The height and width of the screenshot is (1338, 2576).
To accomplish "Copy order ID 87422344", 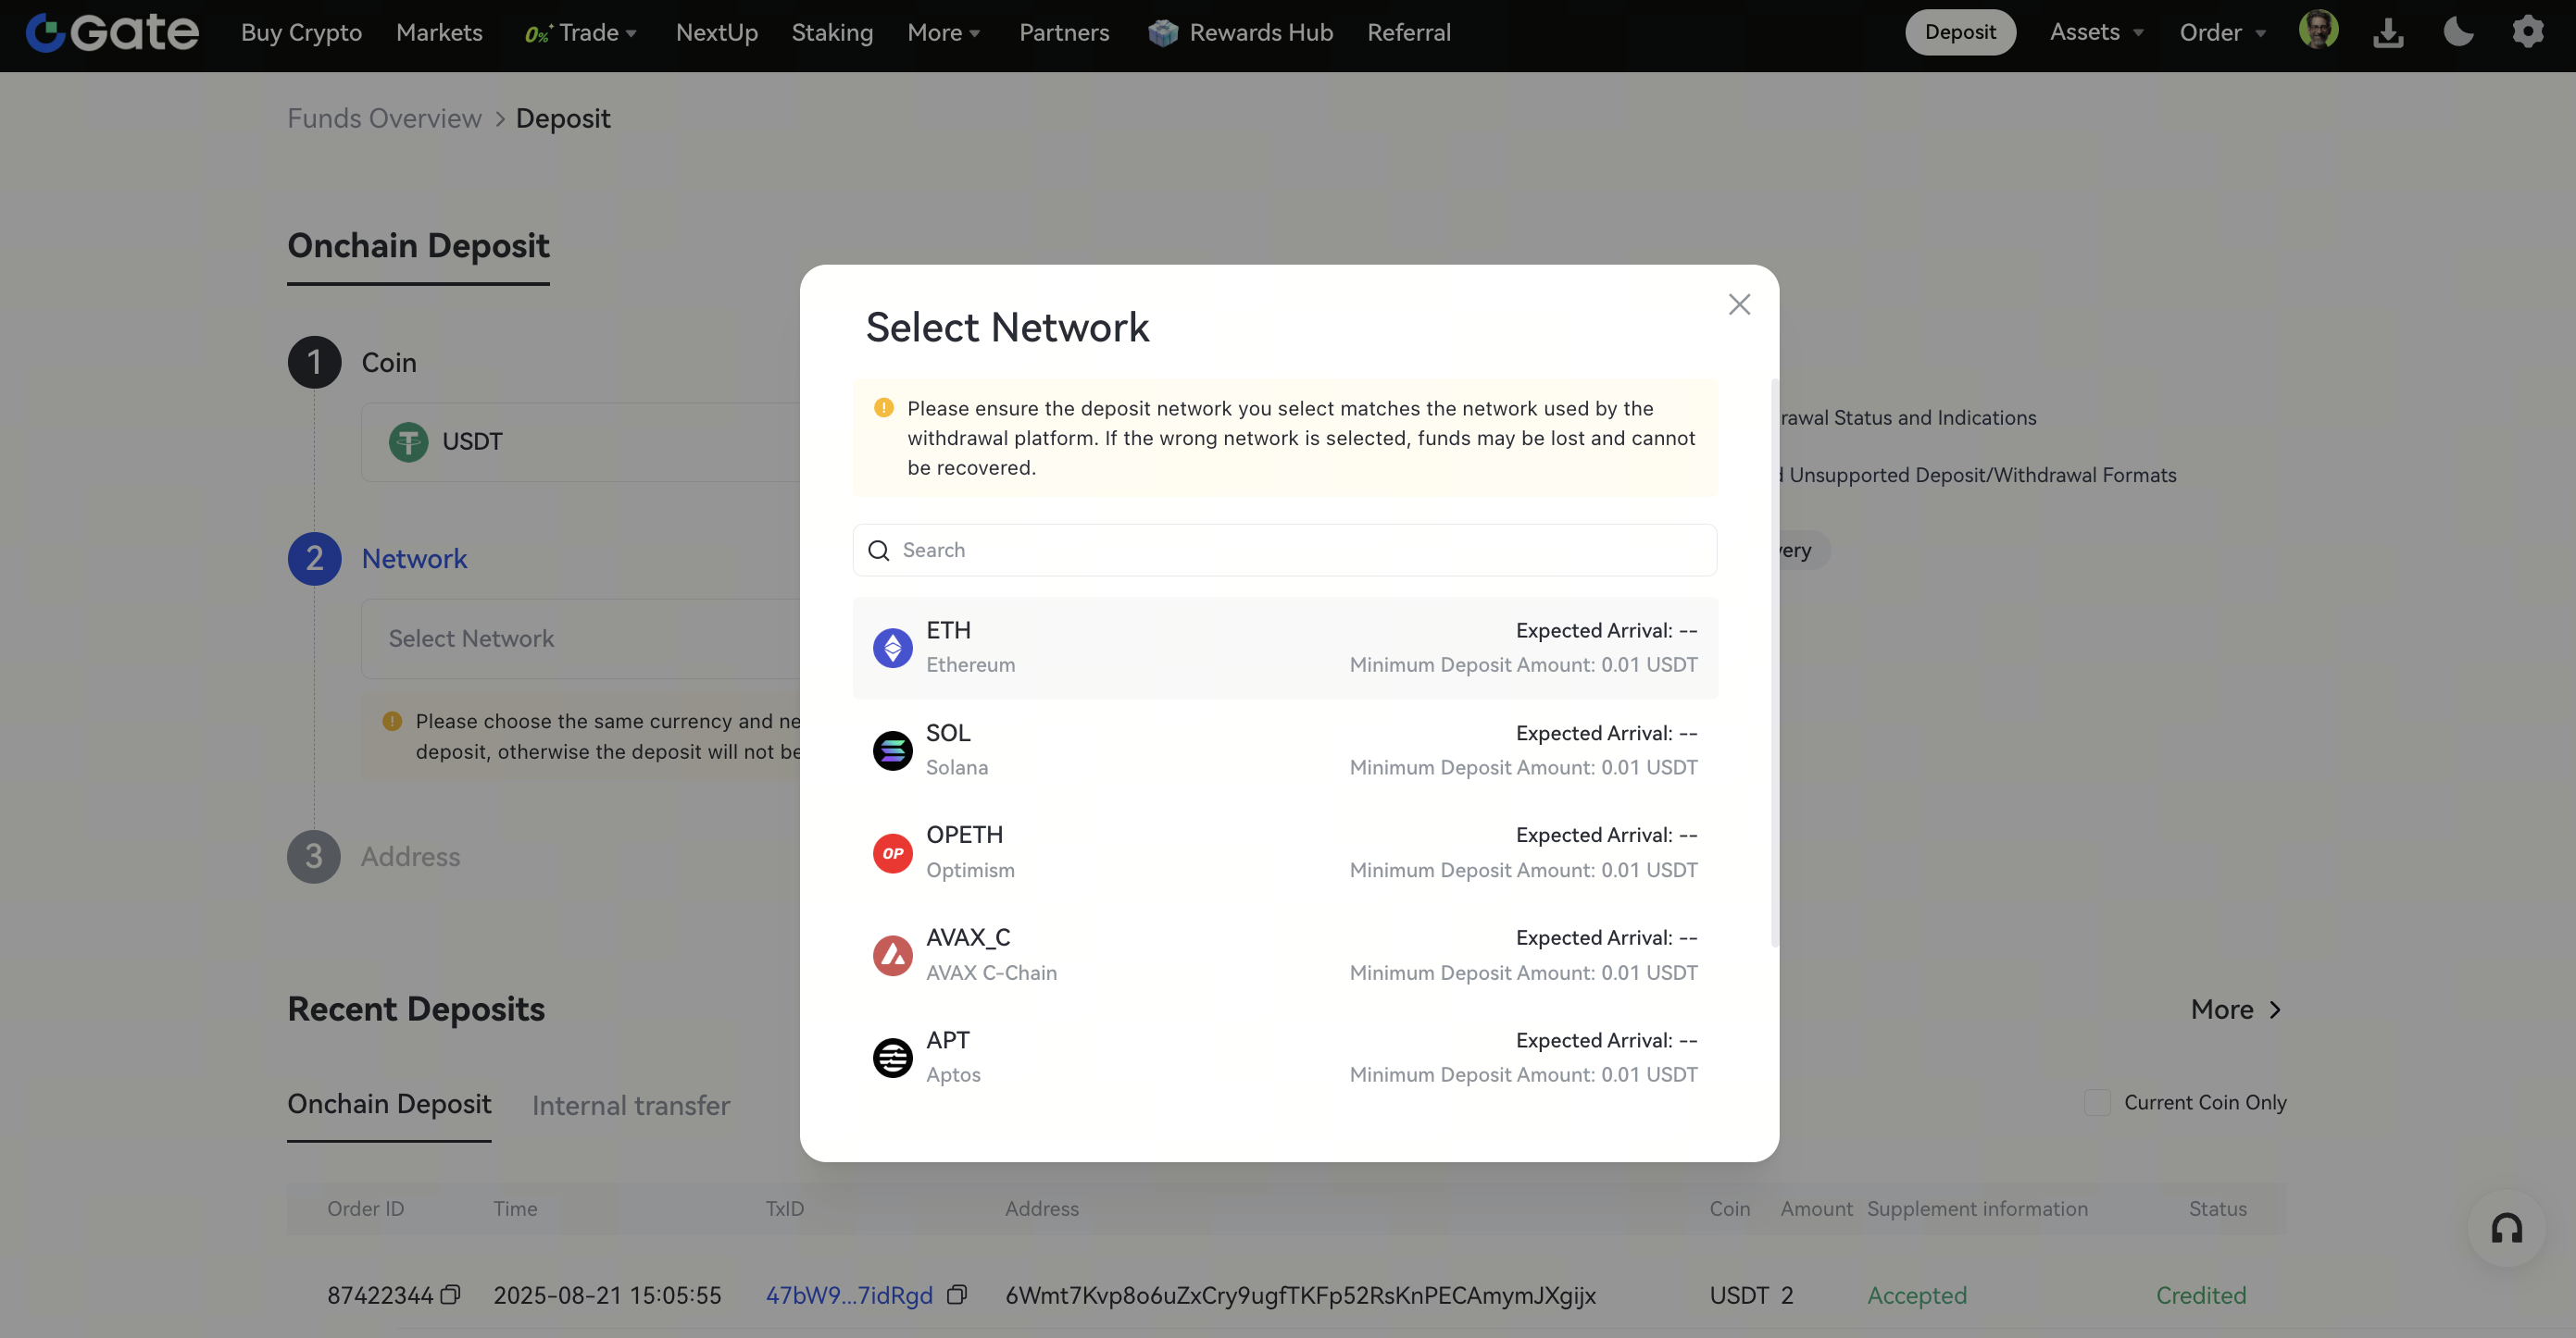I will click(450, 1295).
